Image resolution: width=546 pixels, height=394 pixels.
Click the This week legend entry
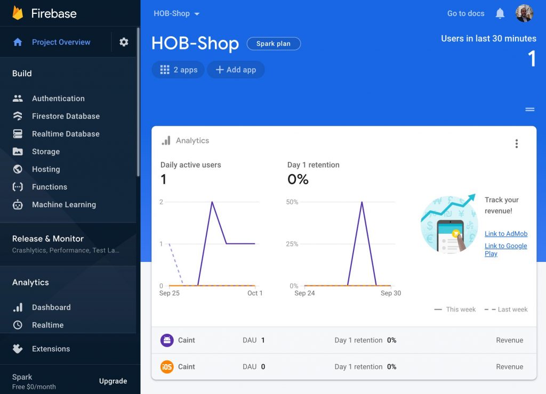pyautogui.click(x=455, y=309)
